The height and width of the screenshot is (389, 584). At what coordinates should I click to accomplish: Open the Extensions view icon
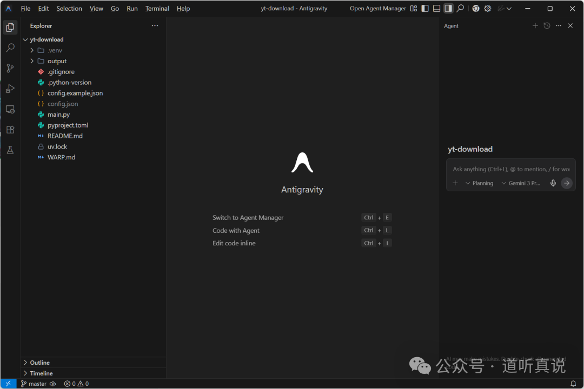[10, 130]
